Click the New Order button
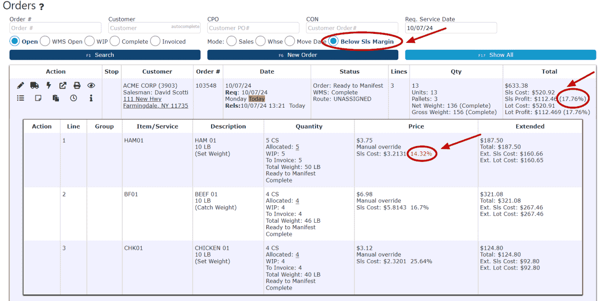599x301 pixels. pos(302,55)
